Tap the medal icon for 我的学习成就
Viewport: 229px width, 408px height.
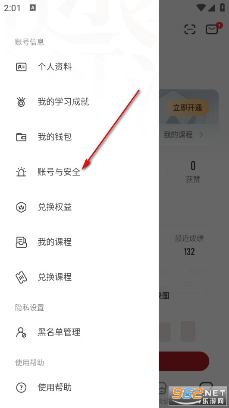(21, 102)
